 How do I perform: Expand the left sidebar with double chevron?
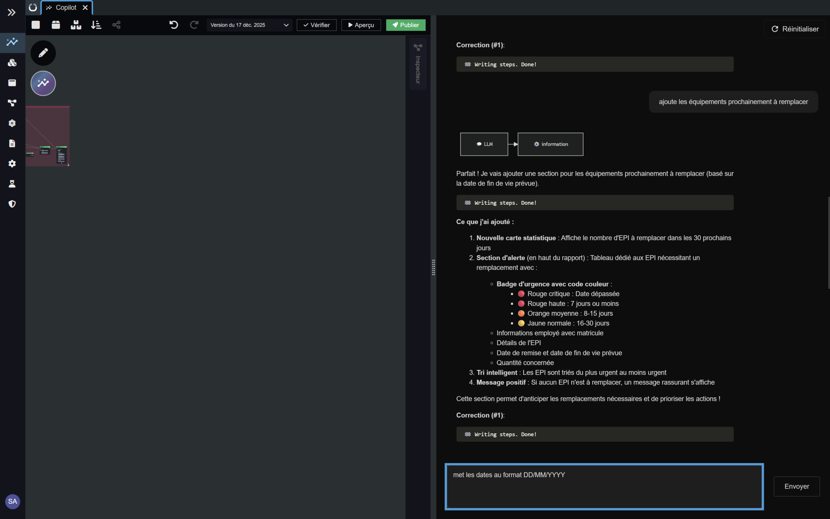12,13
